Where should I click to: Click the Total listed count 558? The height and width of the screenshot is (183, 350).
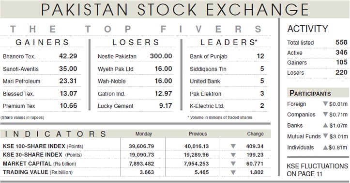pyautogui.click(x=341, y=42)
